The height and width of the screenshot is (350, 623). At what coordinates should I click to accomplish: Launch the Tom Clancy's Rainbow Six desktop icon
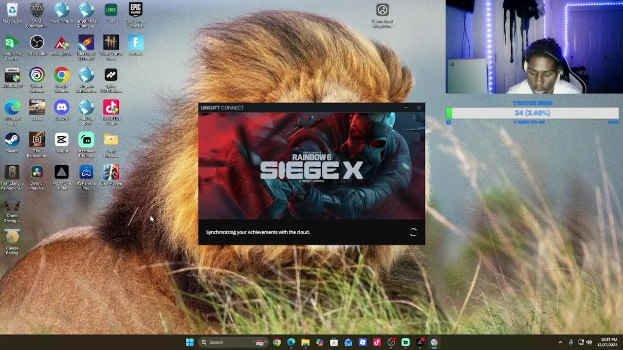(x=12, y=177)
